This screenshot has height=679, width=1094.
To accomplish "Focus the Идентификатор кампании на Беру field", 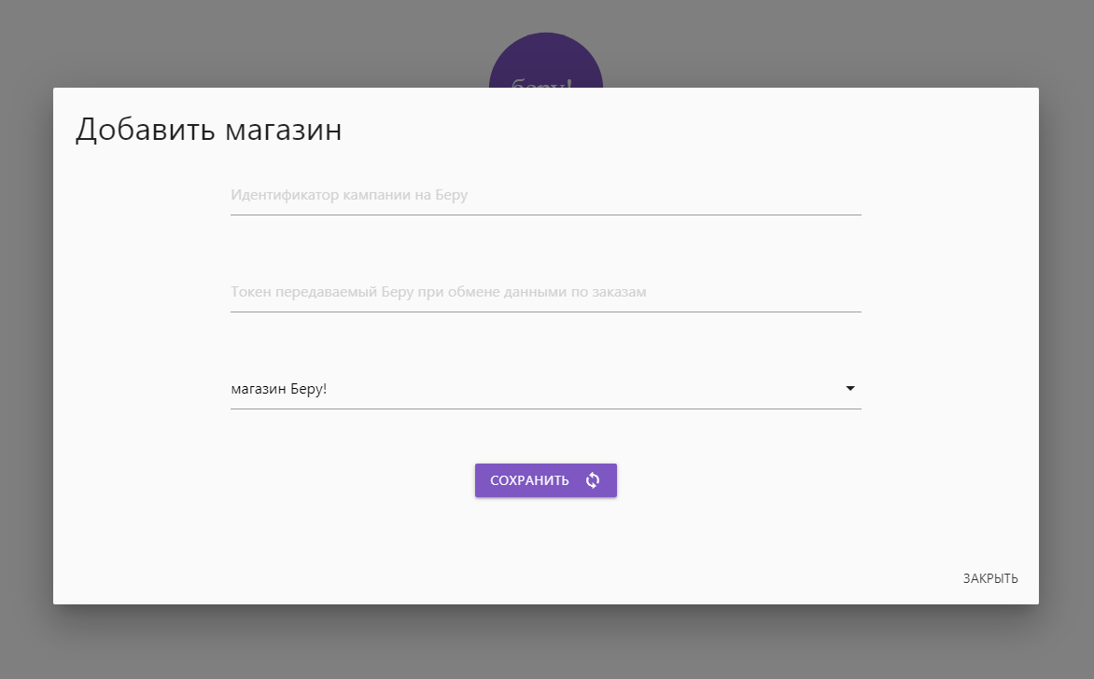I will 546,195.
